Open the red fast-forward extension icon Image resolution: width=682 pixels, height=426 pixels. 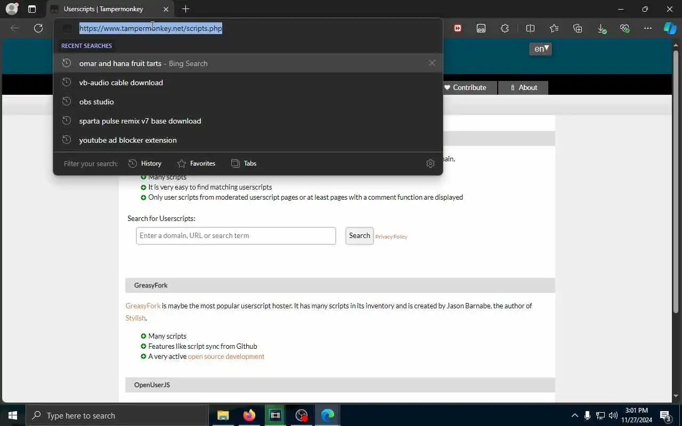coord(458,28)
